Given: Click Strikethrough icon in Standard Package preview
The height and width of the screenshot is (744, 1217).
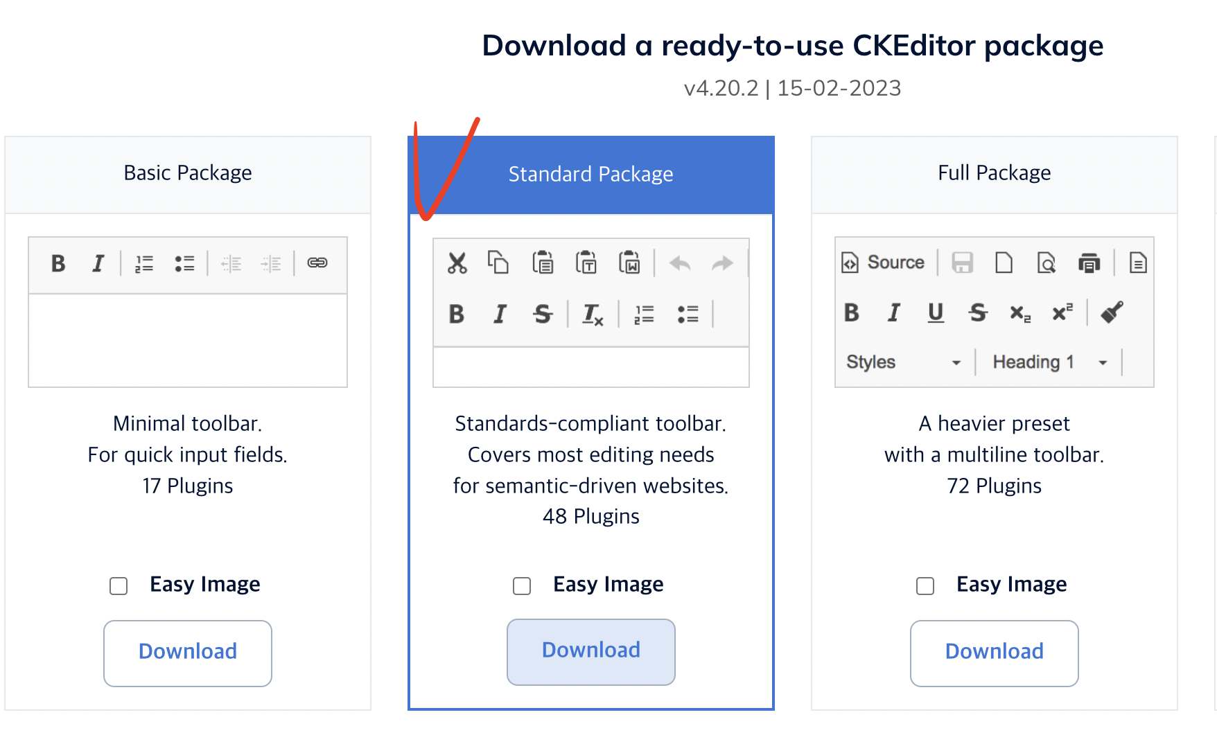Looking at the screenshot, I should tap(543, 315).
